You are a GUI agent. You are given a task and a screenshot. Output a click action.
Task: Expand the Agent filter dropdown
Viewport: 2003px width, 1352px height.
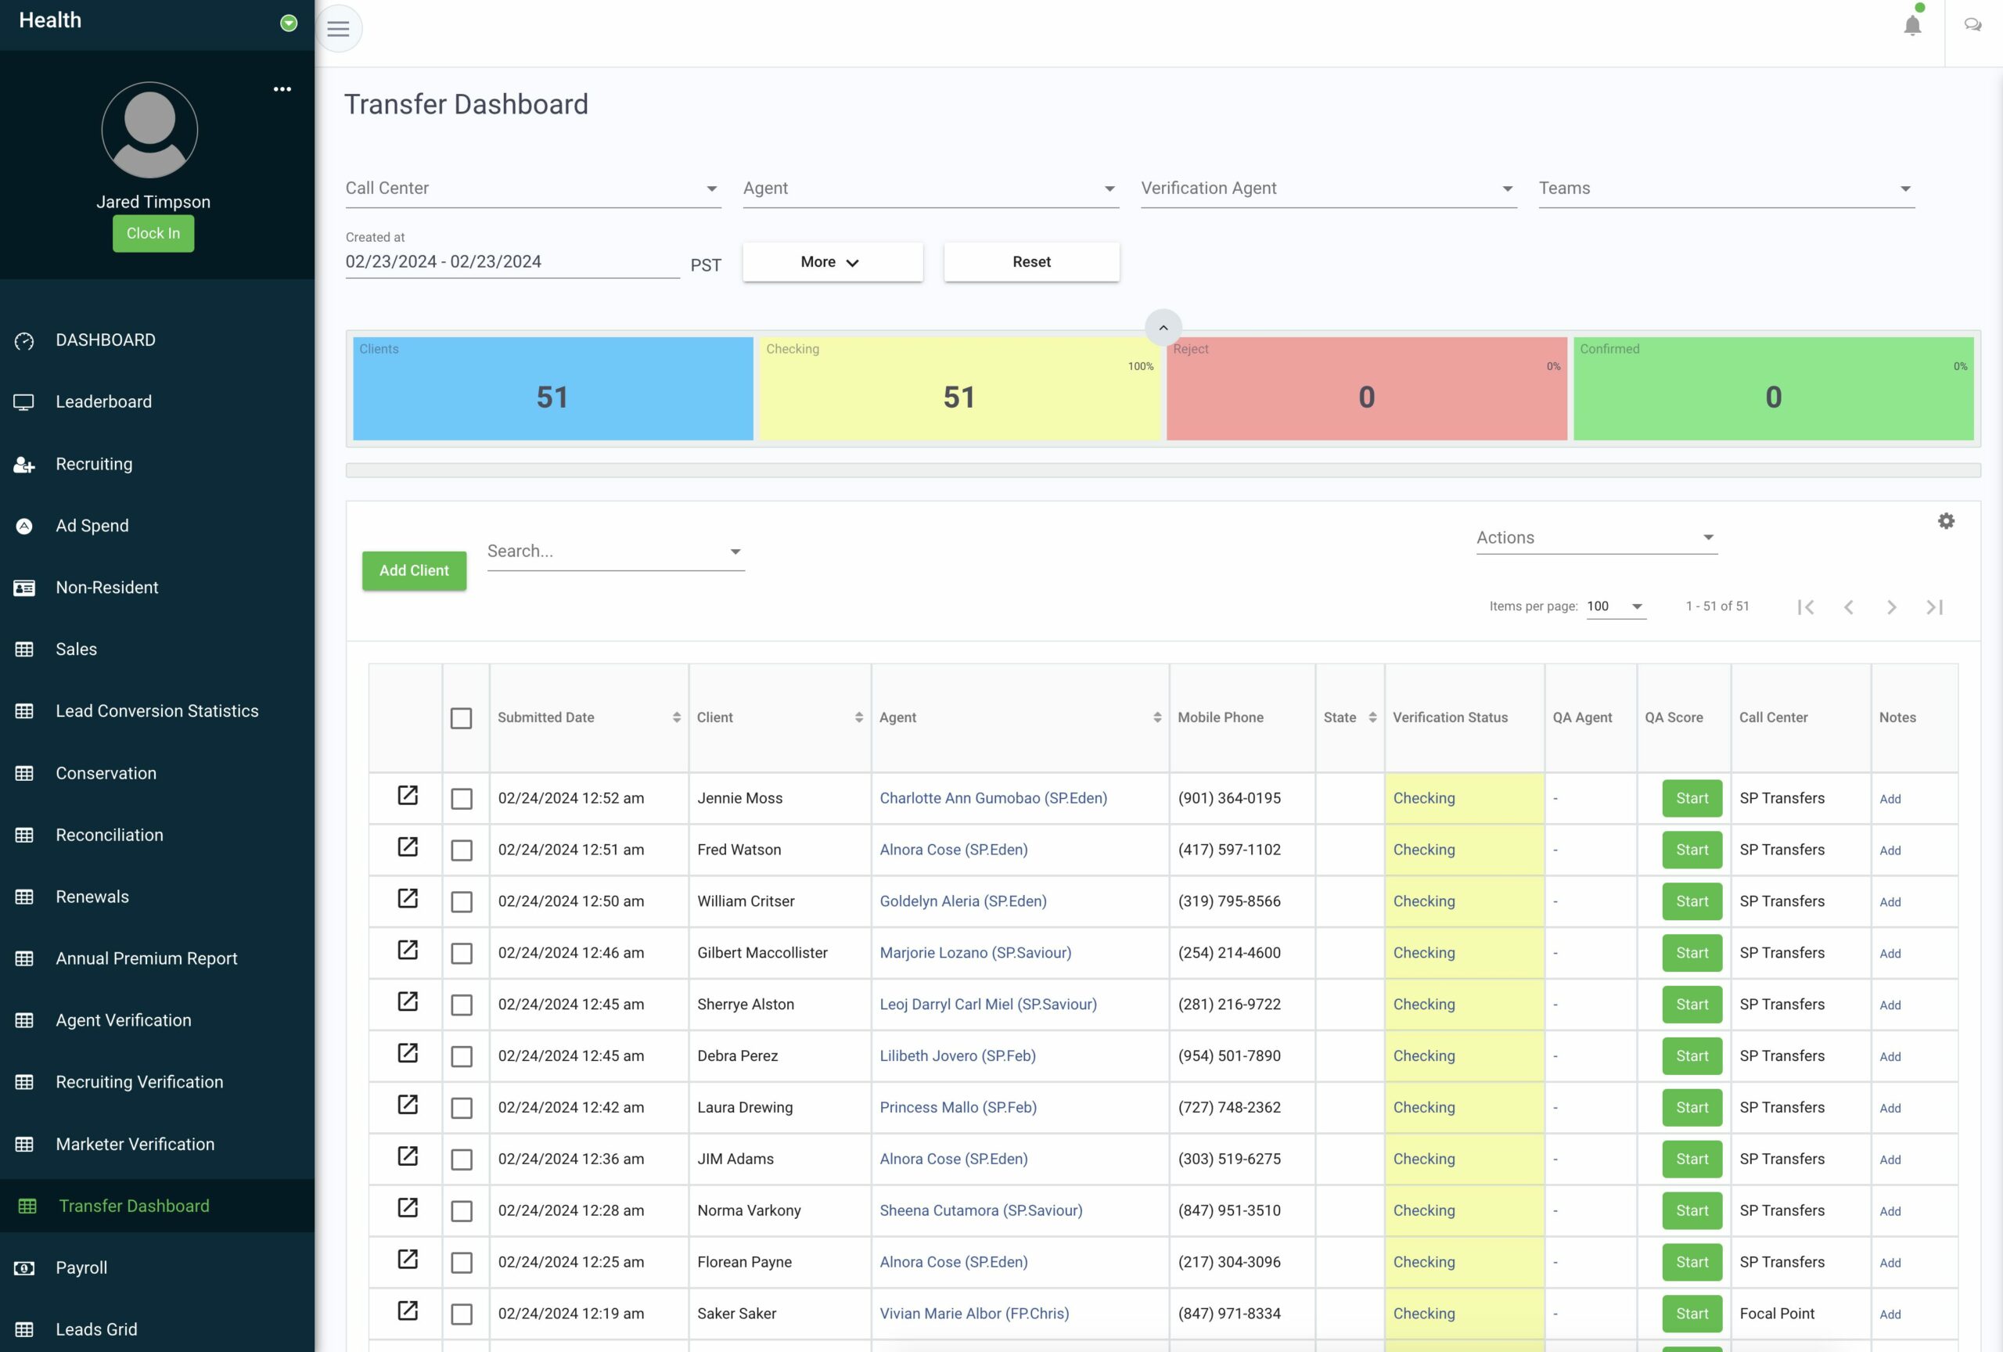pyautogui.click(x=931, y=189)
